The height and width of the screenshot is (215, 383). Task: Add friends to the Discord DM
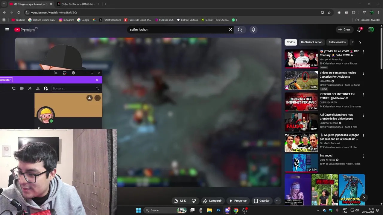(38, 88)
